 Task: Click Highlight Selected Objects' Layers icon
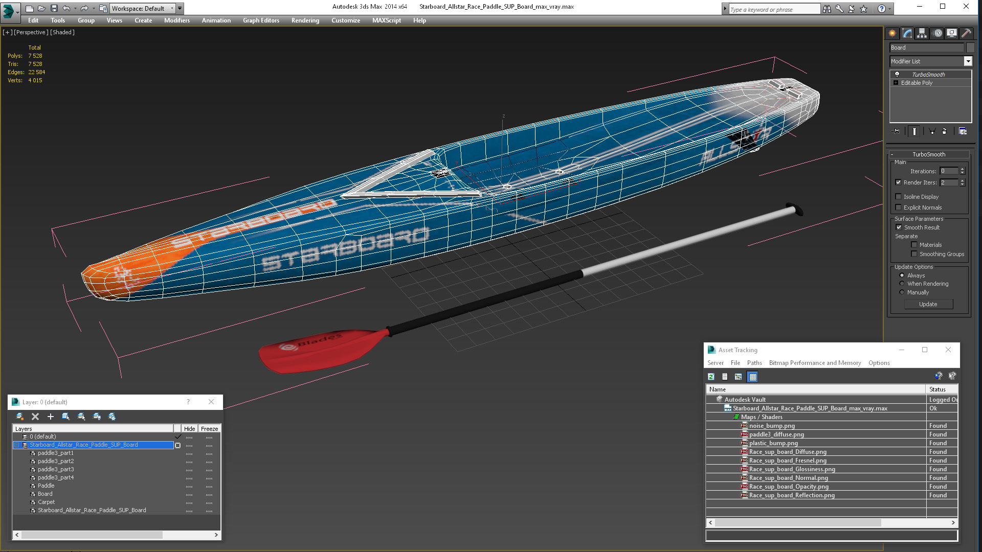[81, 417]
